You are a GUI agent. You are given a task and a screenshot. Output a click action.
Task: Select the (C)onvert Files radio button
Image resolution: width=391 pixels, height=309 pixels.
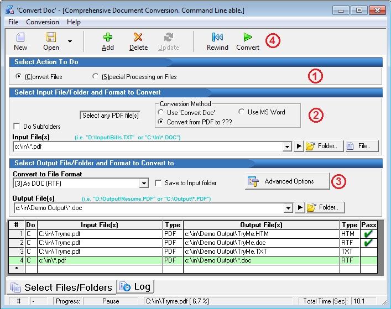pos(18,76)
